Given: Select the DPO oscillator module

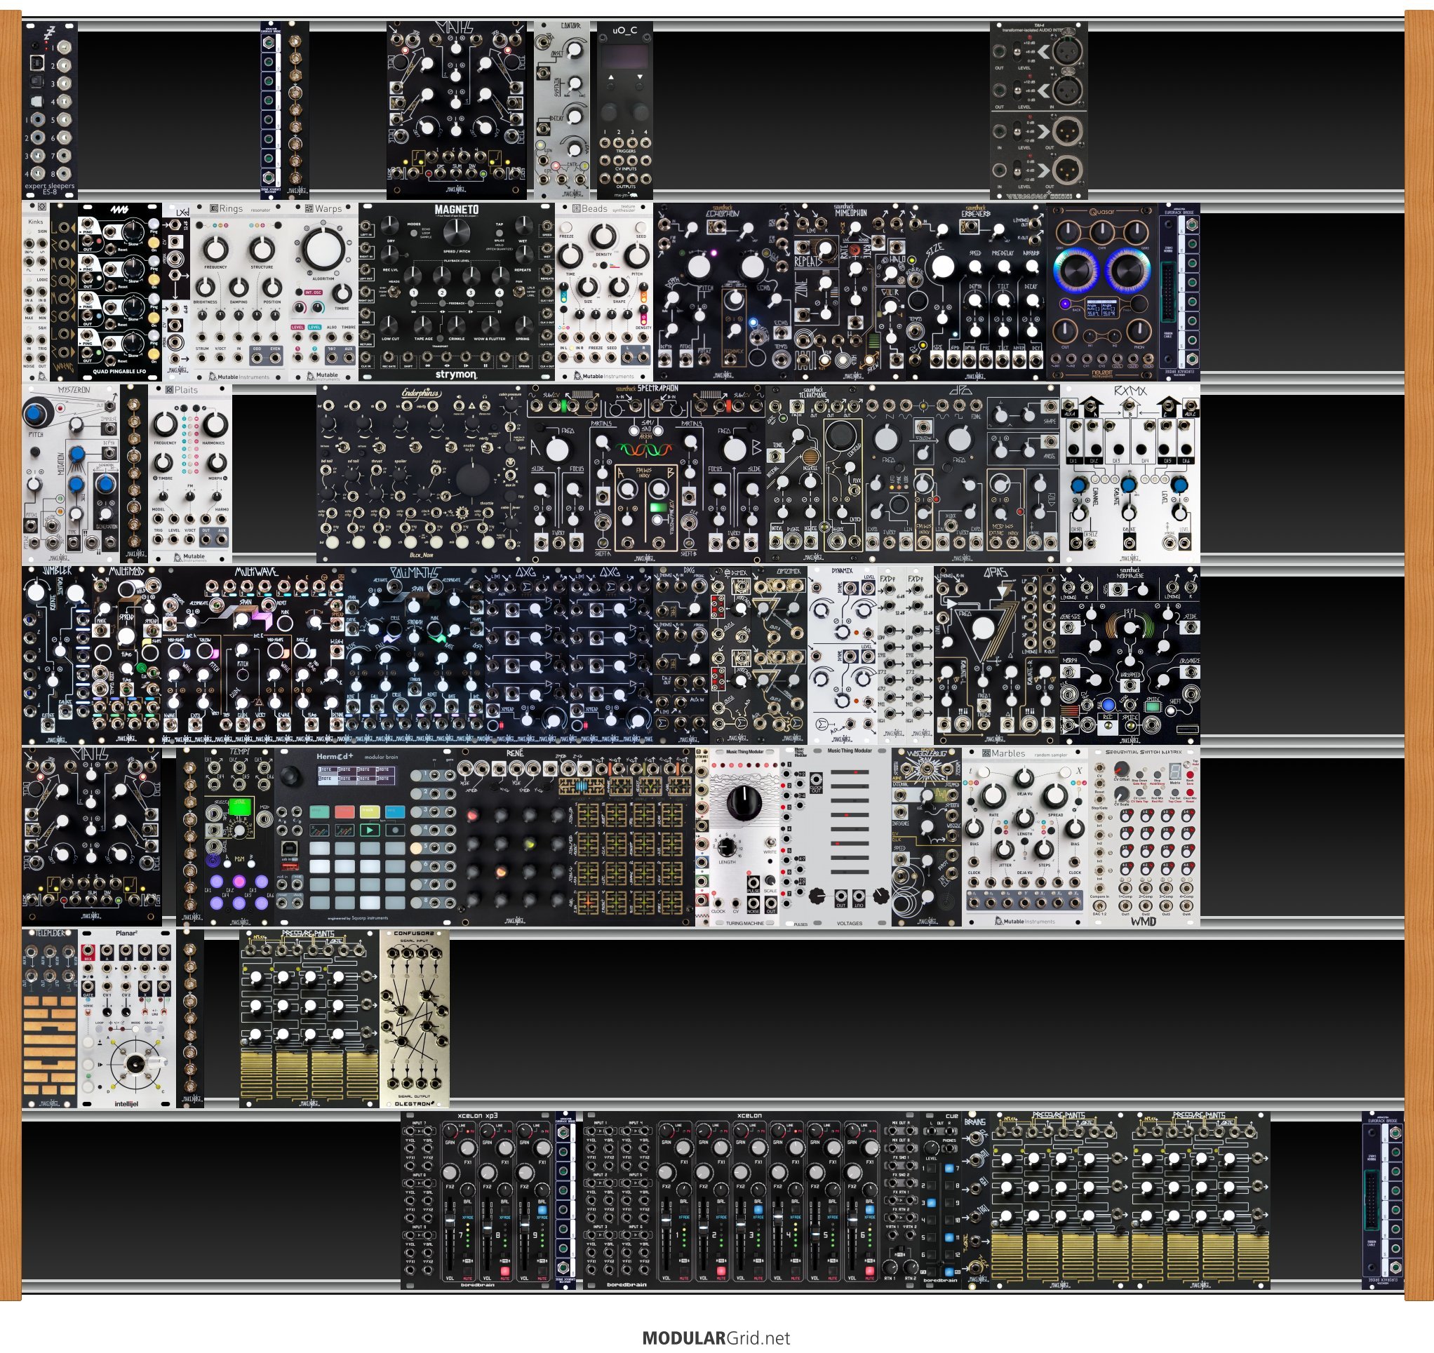Looking at the screenshot, I should point(963,473).
